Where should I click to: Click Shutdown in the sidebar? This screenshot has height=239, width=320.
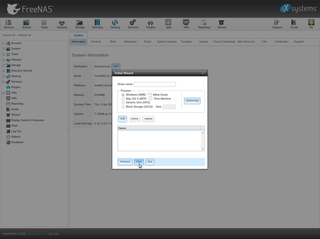(17, 142)
